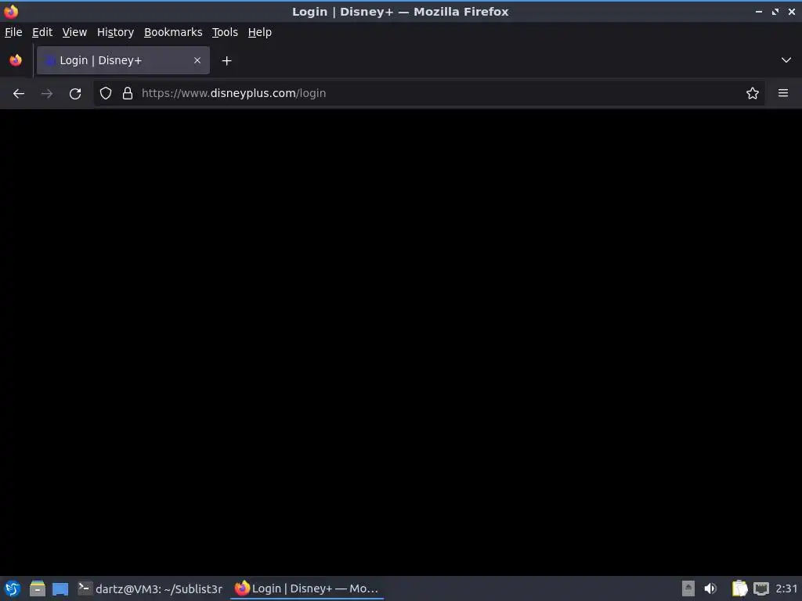Go back to the previous page

coord(19,94)
